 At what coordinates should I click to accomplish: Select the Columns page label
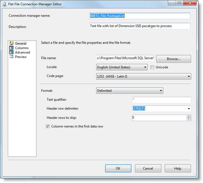[x=22, y=48]
